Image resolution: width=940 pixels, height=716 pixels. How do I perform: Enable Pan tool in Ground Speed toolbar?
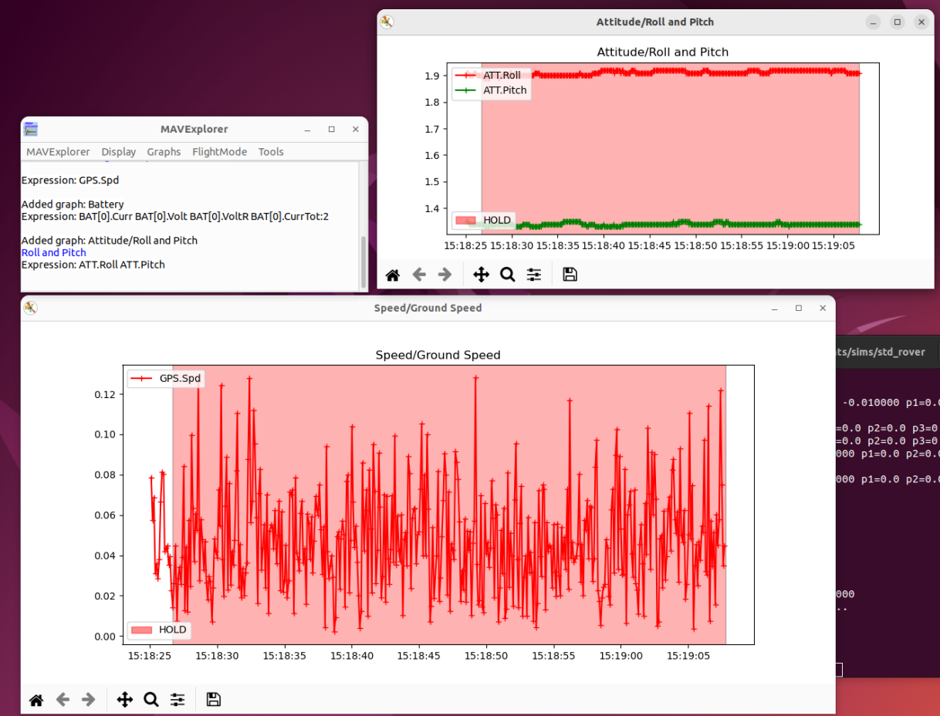124,700
